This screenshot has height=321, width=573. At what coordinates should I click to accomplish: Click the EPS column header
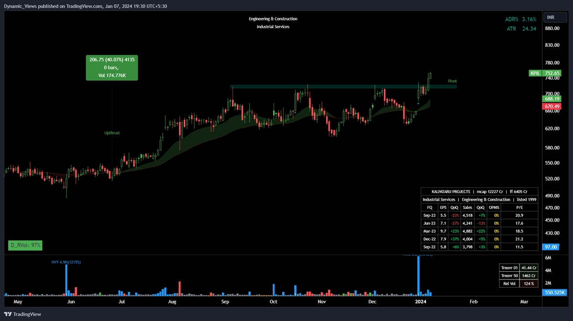pyautogui.click(x=443, y=207)
